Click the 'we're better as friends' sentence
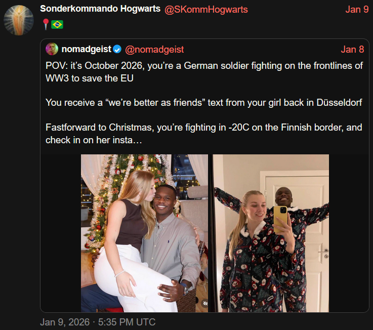Screen dimensions: 373x330 click(203, 103)
